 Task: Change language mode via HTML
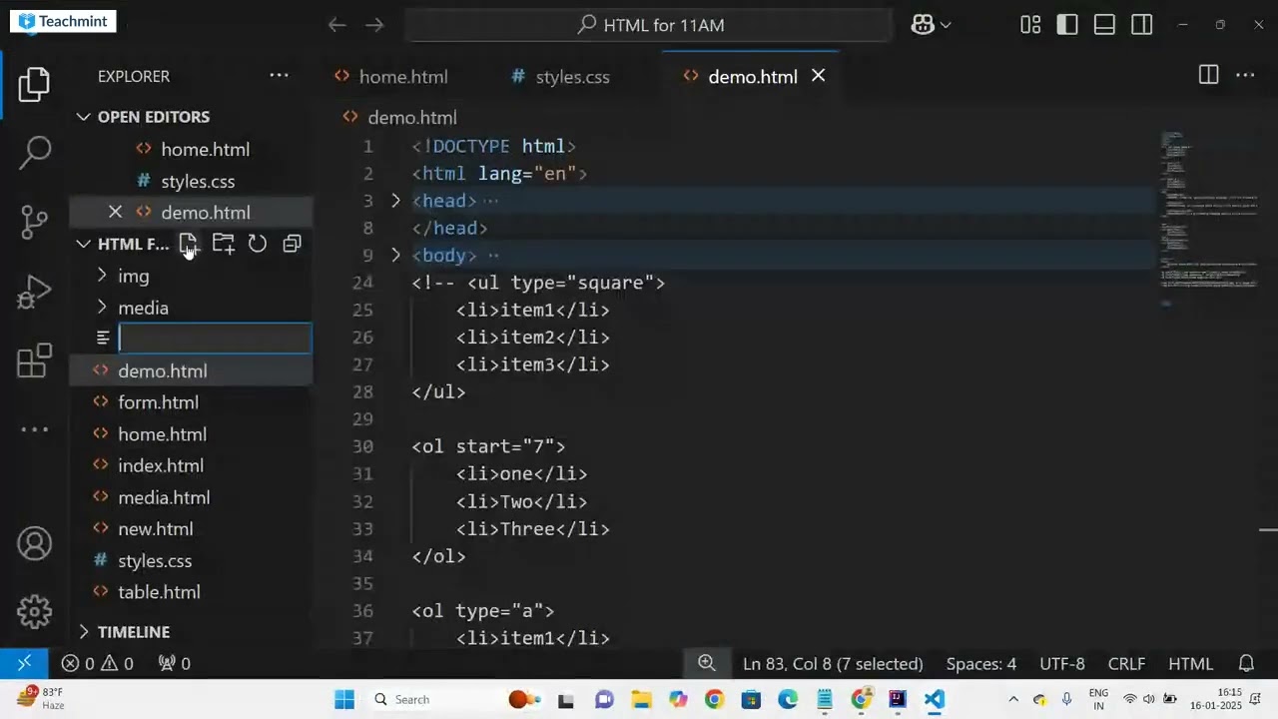click(1190, 664)
